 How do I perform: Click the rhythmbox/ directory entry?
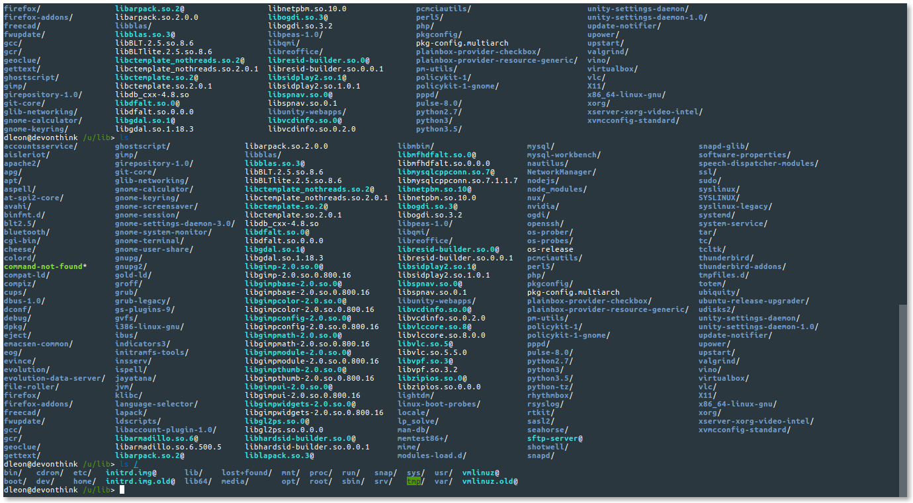click(550, 395)
